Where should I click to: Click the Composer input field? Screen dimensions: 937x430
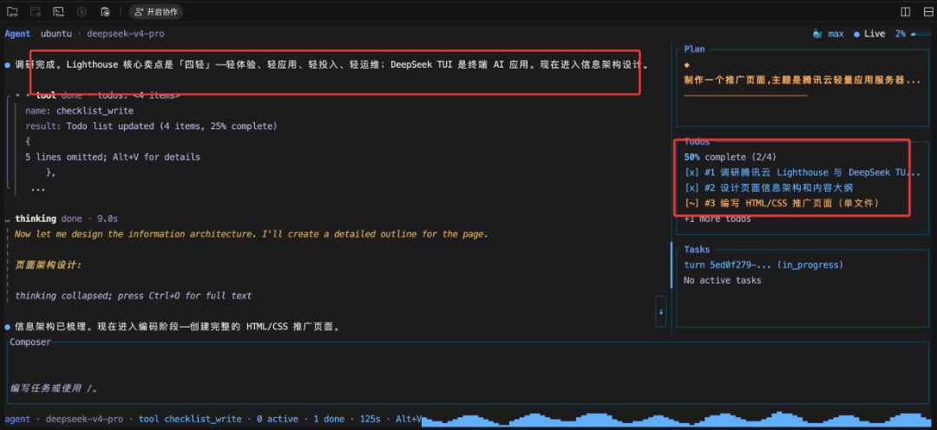point(468,375)
